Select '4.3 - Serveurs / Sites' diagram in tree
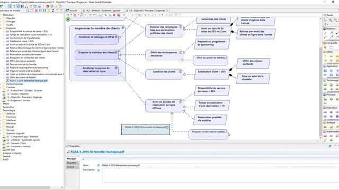Image resolution: width=339 pixels, height=190 pixels. [16, 143]
